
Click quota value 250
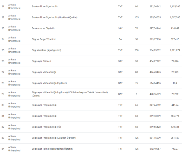coord(136,50)
